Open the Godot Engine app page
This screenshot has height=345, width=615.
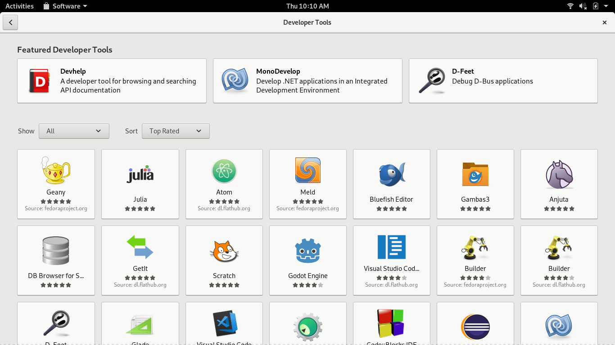tap(307, 261)
